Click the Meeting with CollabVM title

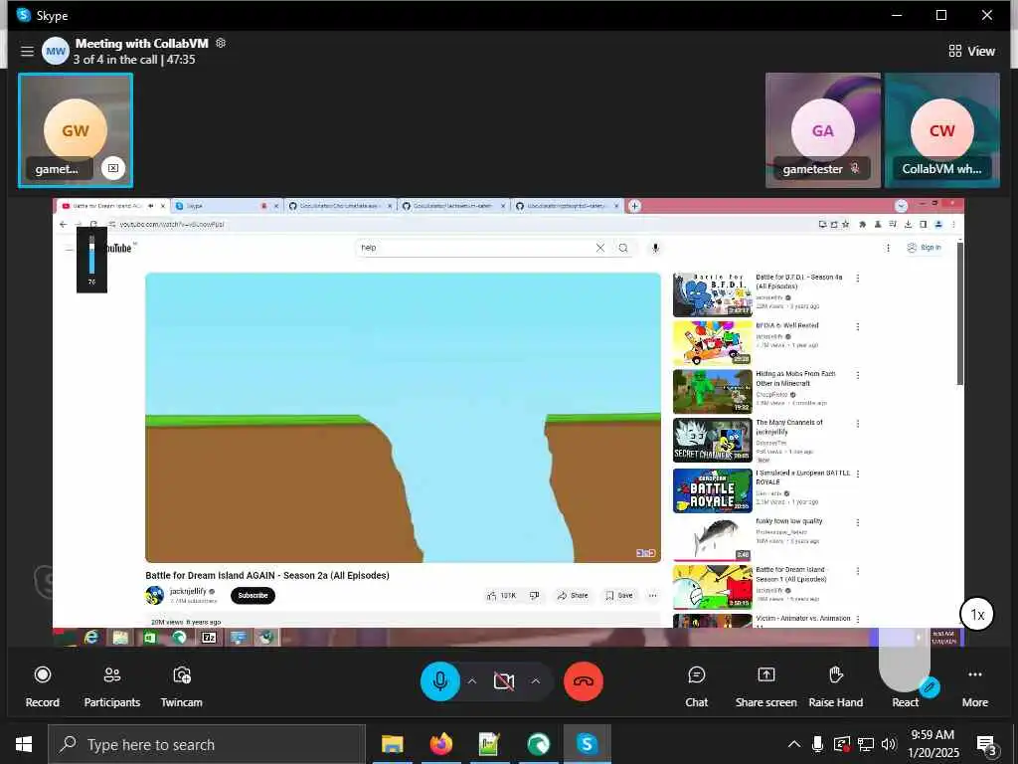point(141,43)
